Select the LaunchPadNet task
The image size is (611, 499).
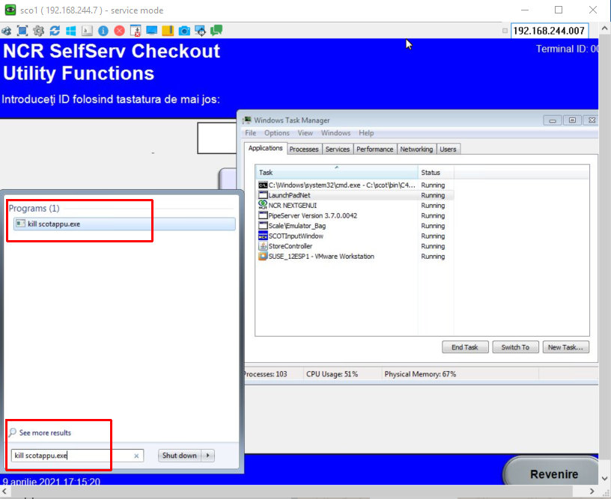[x=356, y=195]
